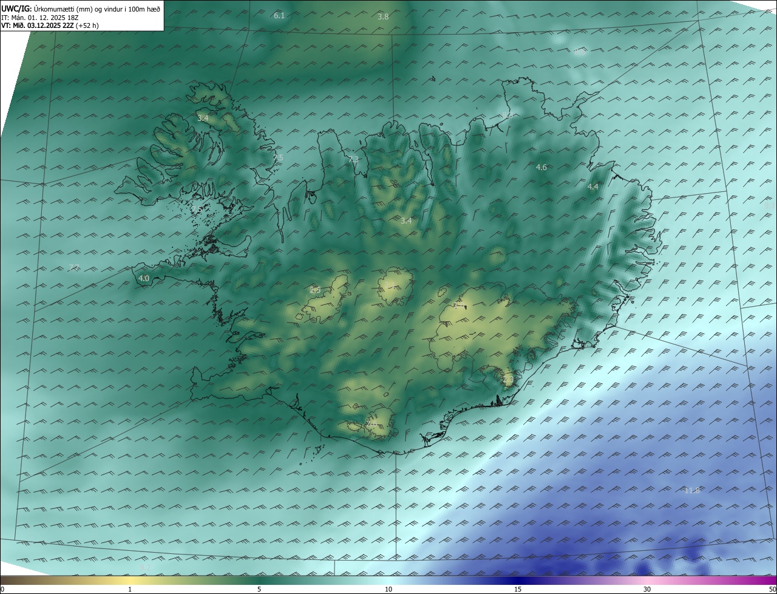Click the 9.2 value label above the color scale

point(145,567)
